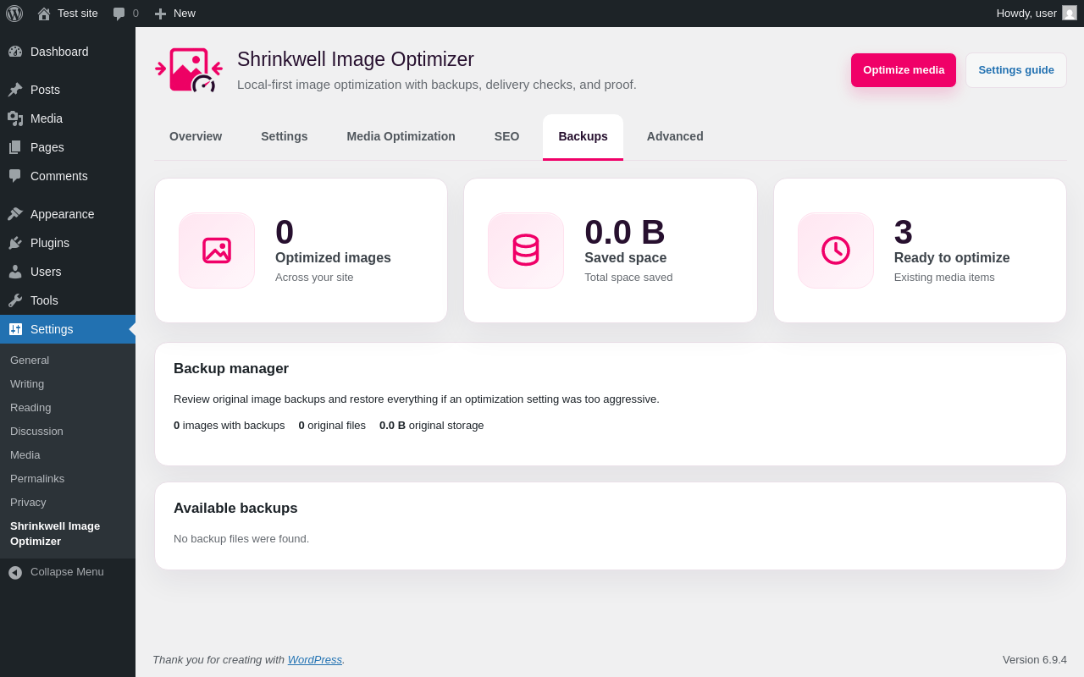Follow the WordPress footer link

click(x=315, y=659)
